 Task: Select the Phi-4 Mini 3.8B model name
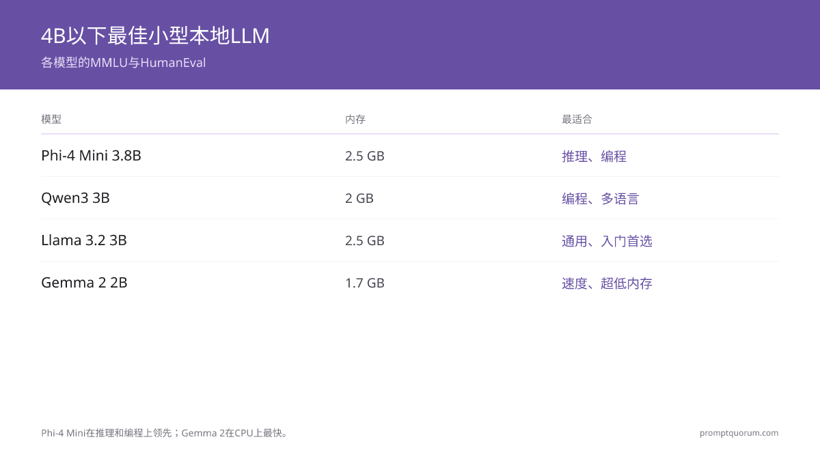coord(91,156)
